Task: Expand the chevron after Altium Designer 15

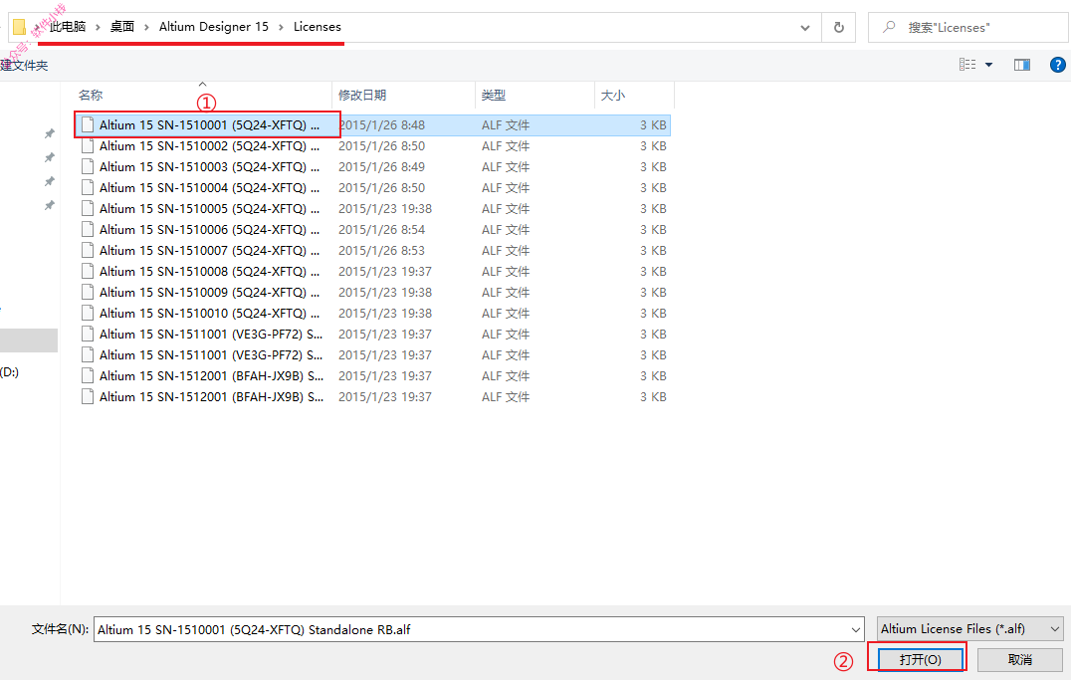Action: coord(281,27)
